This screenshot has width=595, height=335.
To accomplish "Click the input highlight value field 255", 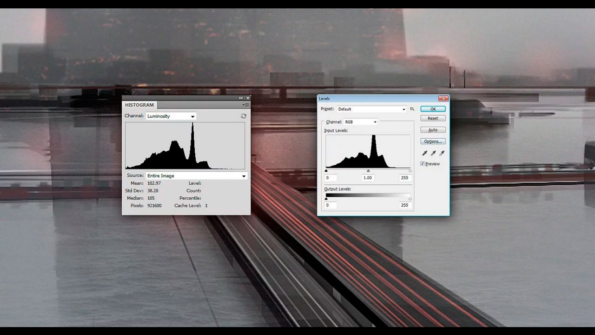I will click(x=404, y=178).
